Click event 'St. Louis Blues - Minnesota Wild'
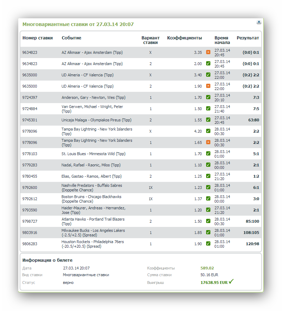 coord(93,154)
